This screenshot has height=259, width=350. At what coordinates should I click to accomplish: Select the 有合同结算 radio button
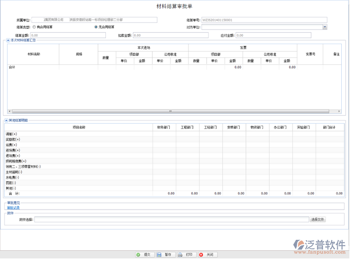point(35,27)
